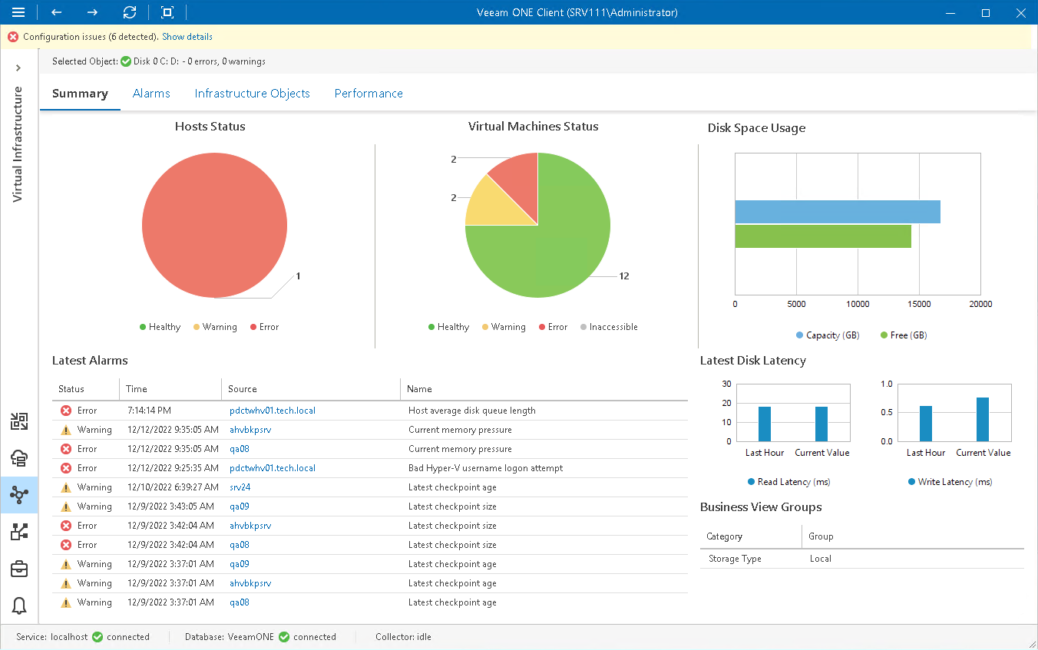
Task: Select the Business View sidebar icon
Action: (18, 532)
